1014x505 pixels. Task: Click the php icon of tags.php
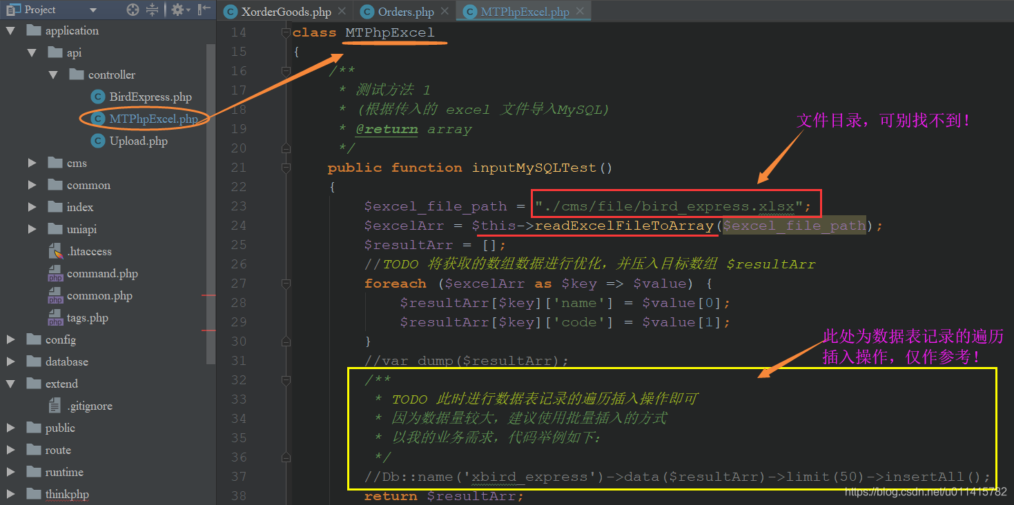(55, 317)
